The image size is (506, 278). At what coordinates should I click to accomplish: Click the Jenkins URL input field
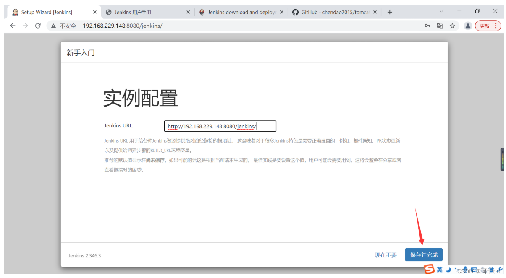point(220,126)
